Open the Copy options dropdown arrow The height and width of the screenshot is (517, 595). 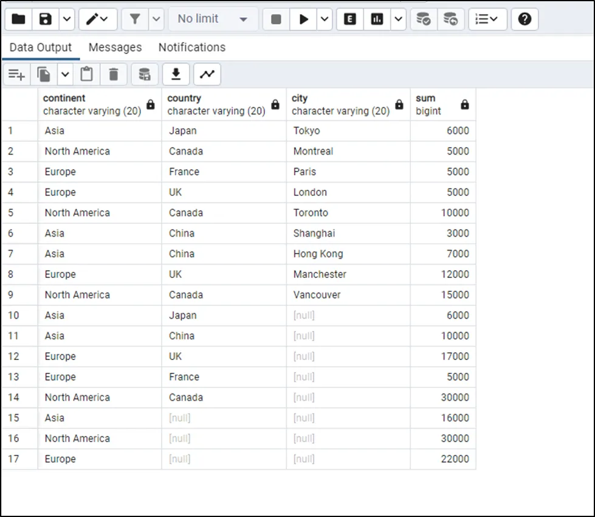pos(65,74)
